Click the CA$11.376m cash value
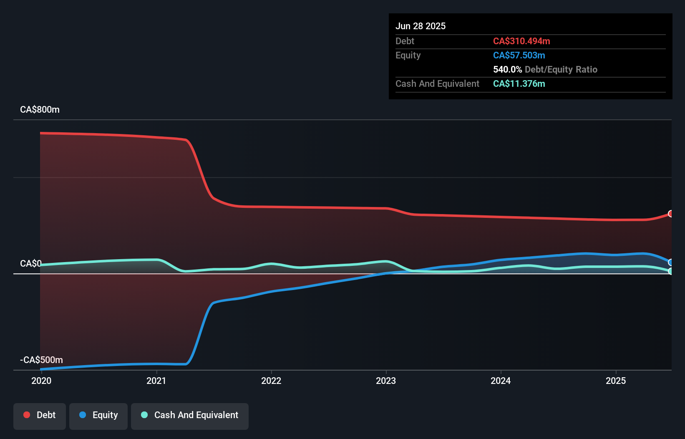 pos(519,84)
